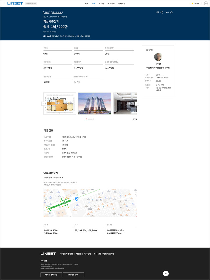Select the second carousel pagination dot

pyautogui.click(x=89, y=119)
